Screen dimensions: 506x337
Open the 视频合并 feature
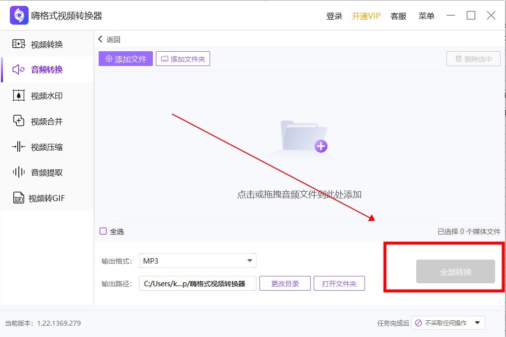(42, 121)
